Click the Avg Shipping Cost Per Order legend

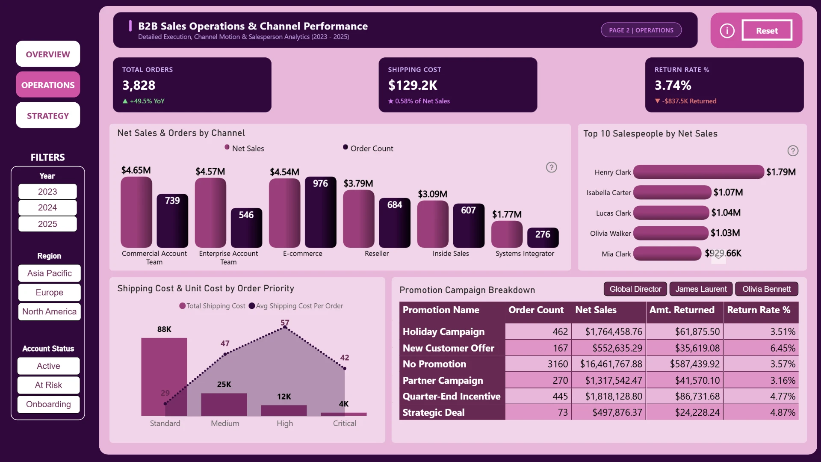click(x=296, y=306)
